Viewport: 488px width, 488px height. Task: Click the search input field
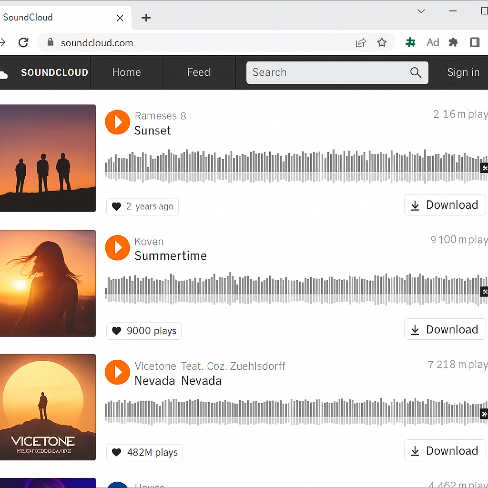coord(310,72)
